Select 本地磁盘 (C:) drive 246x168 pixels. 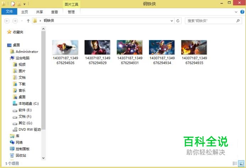(x=28, y=104)
